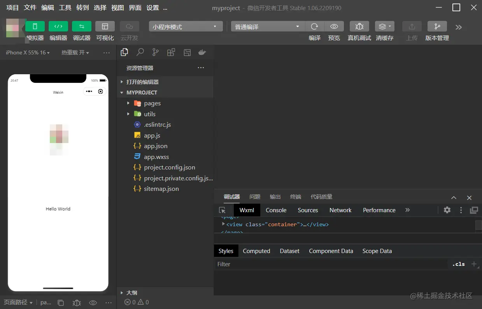This screenshot has width=482, height=309.
Task: Open the 工具 menu
Action: [65, 7]
